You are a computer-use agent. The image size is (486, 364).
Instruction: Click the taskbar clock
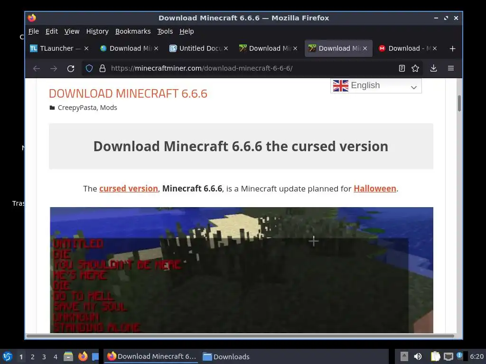[x=477, y=356]
